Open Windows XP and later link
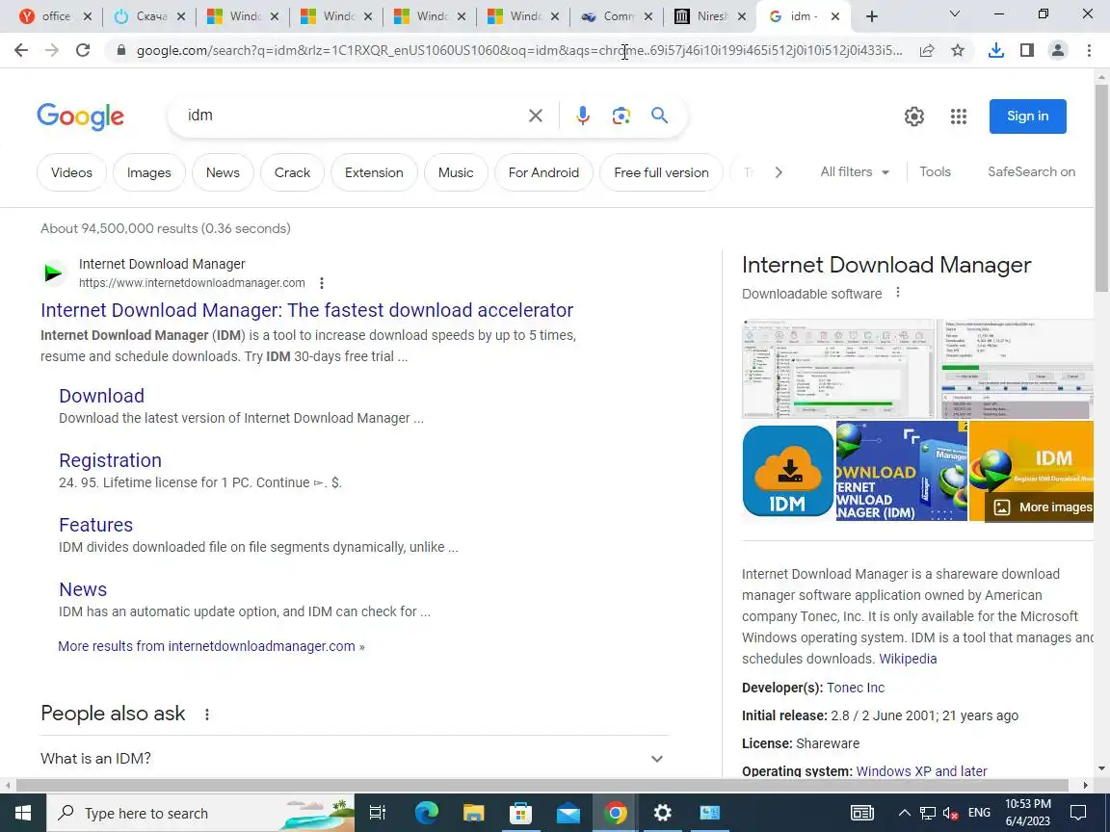 [921, 771]
